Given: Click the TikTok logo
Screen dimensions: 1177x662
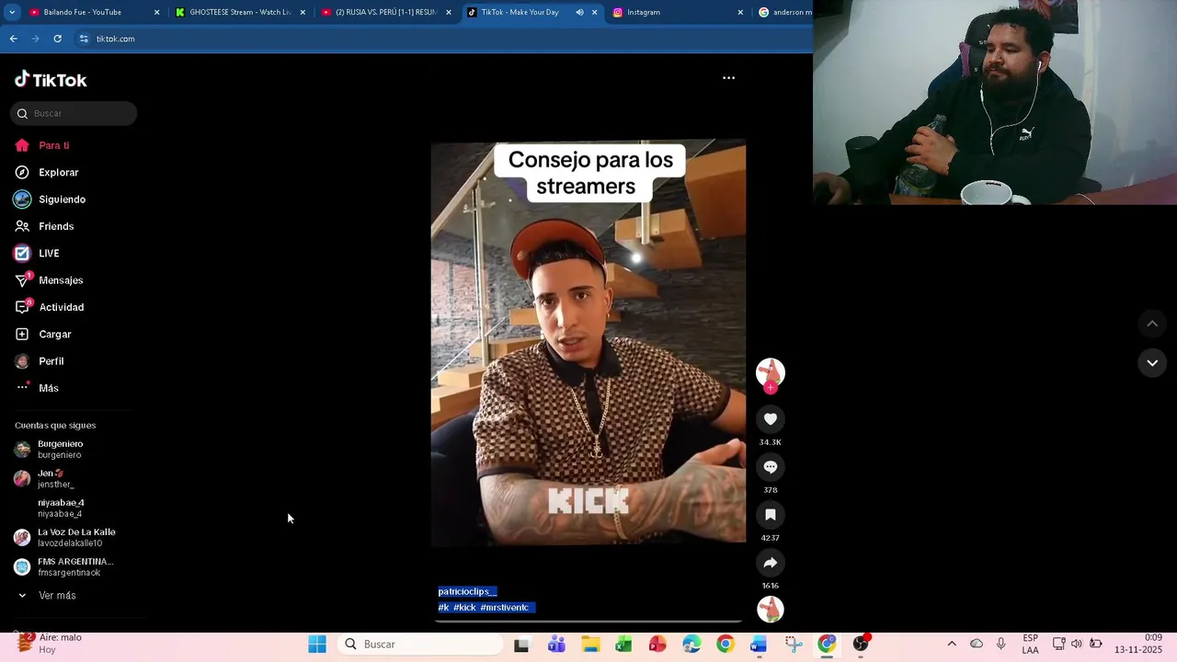Looking at the screenshot, I should (51, 80).
